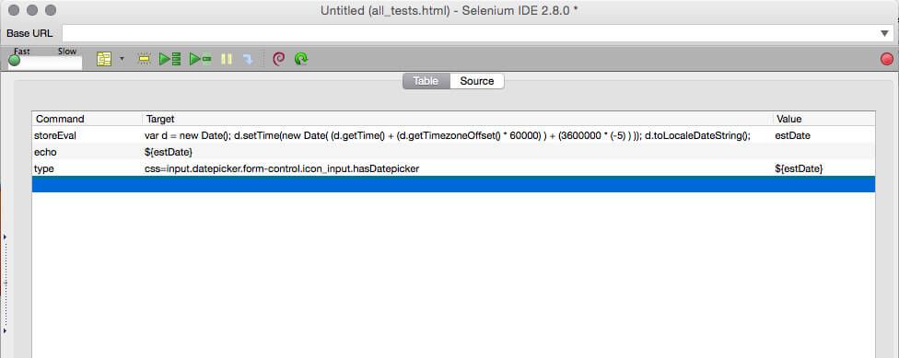Viewport: 899px width, 358px height.
Task: Click the ${estDate} value in type row
Action: point(799,169)
